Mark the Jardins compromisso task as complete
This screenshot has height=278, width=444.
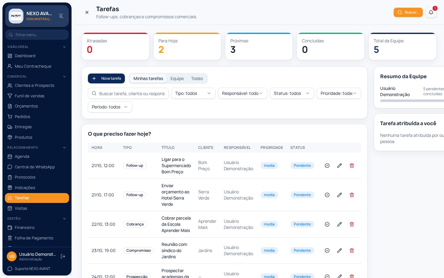click(327, 251)
